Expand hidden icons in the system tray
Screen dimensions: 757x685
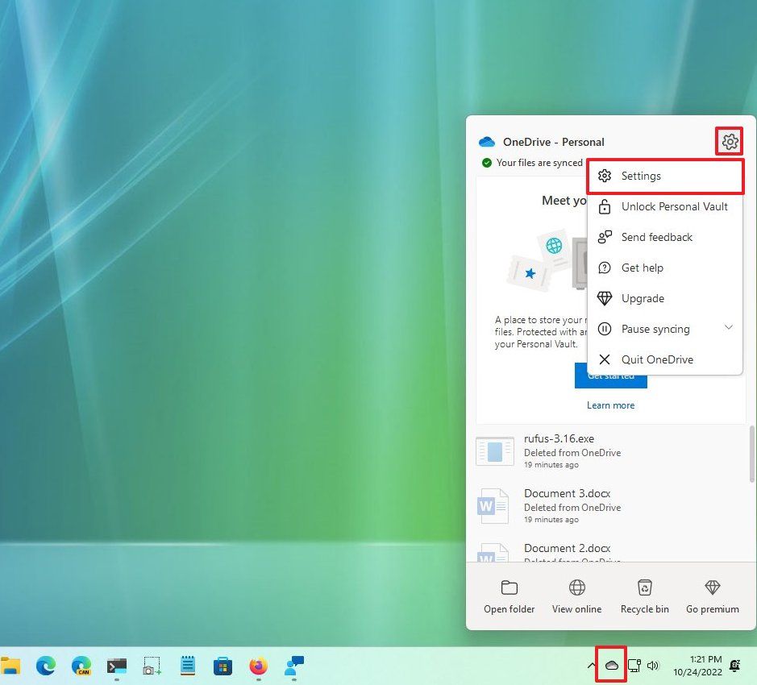[x=592, y=666]
